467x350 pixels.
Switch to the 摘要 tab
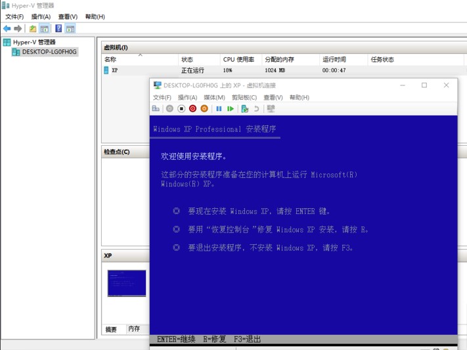click(x=112, y=329)
